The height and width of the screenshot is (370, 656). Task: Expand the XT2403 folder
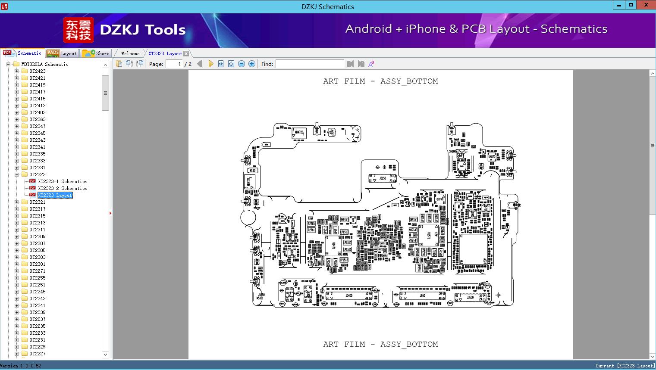[x=17, y=112]
